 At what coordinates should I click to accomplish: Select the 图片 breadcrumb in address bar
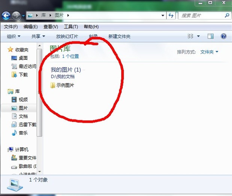tap(59, 15)
